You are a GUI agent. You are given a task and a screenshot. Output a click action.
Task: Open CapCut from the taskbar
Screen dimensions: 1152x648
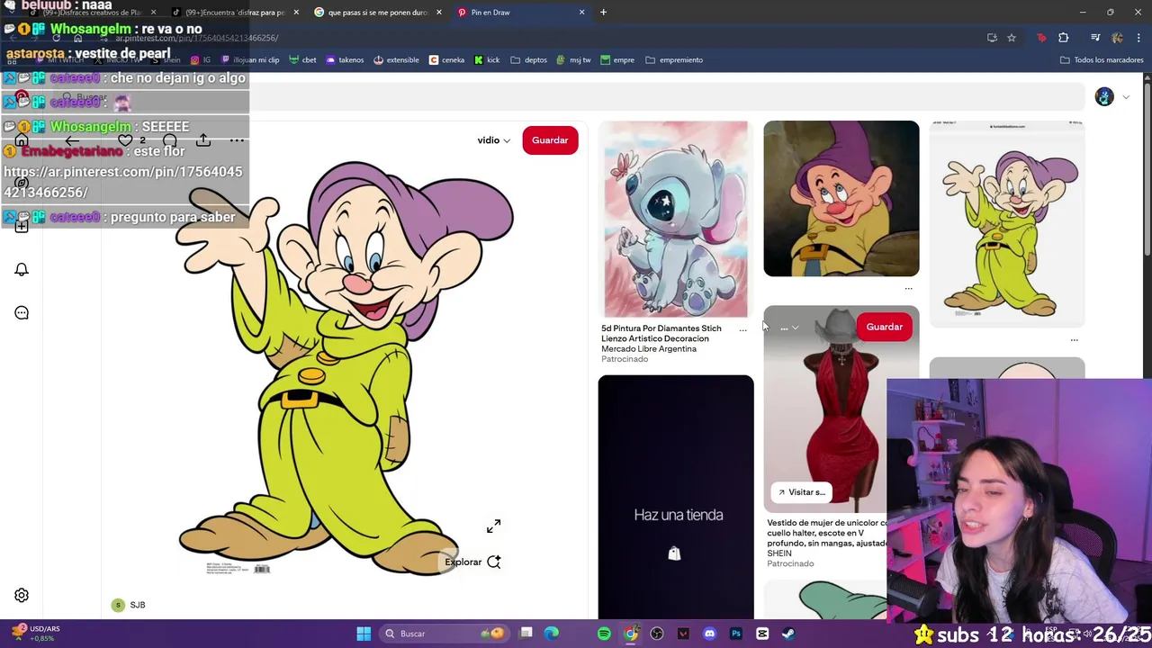pos(762,634)
